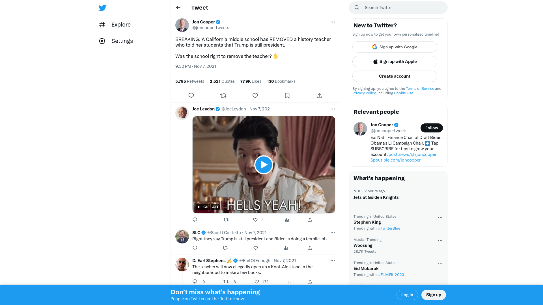Click Log in on the bottom banner
Screen dimensions: 543x305
click(407, 295)
